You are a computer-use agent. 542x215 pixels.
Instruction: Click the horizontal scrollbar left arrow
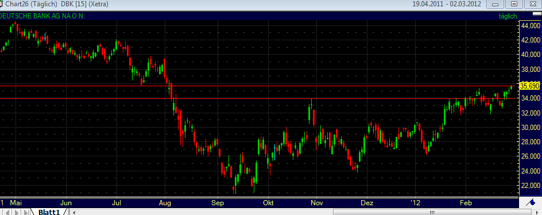point(73,212)
